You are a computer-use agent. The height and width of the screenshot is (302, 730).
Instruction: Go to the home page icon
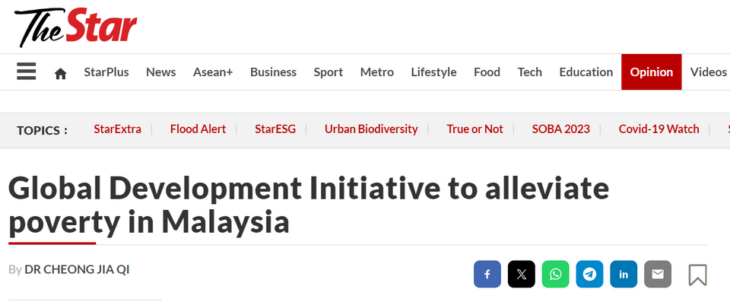[61, 73]
